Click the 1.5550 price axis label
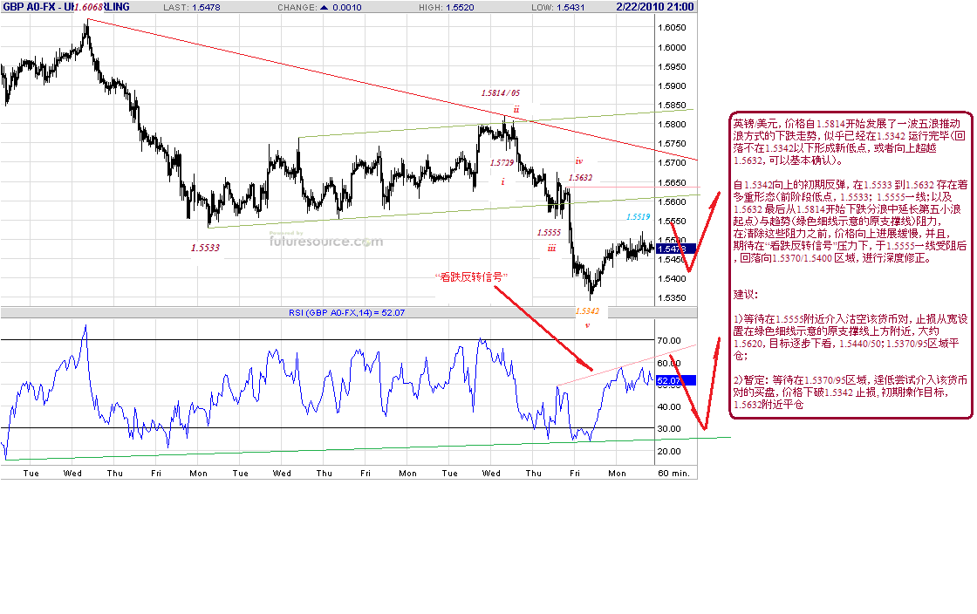 tap(672, 221)
